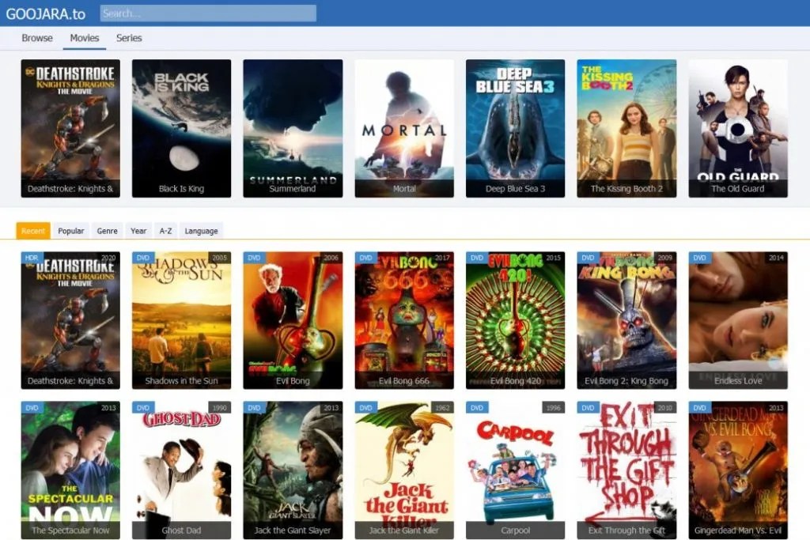Click DVD badge on Evil Bong 666

(x=365, y=258)
